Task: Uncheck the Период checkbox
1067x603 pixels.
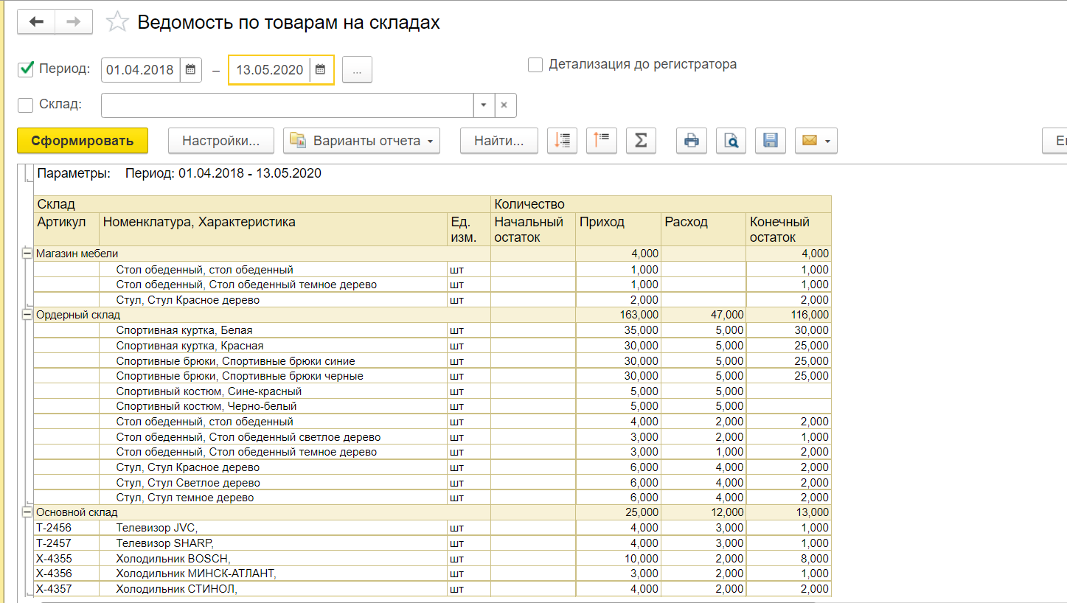Action: click(x=26, y=69)
